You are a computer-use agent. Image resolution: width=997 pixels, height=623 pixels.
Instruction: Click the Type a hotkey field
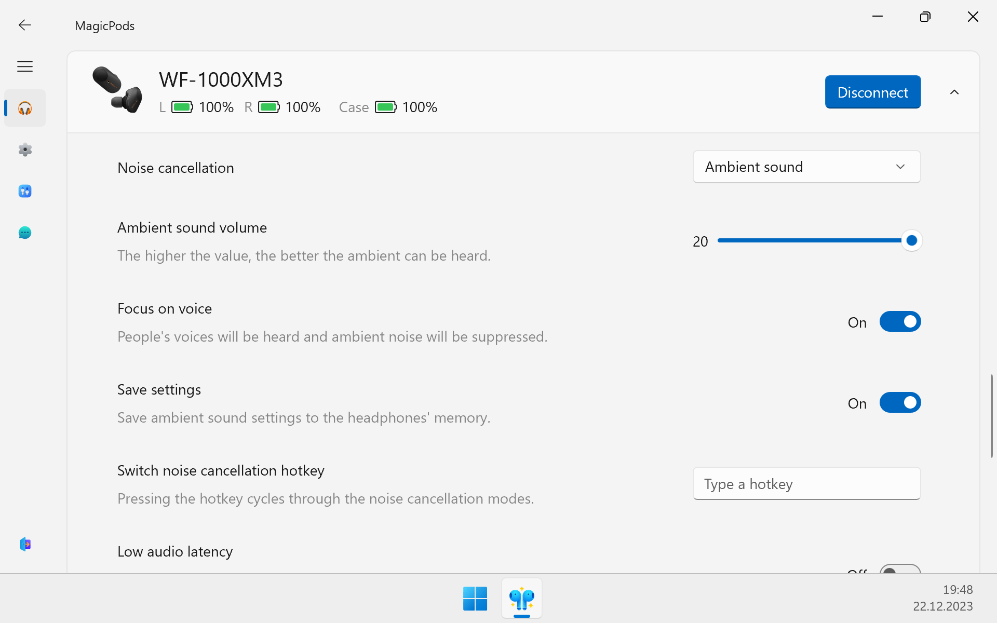click(x=806, y=484)
